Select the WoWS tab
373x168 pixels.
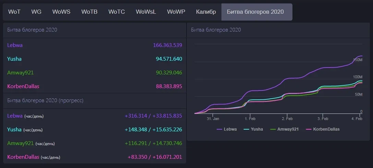pyautogui.click(x=61, y=12)
